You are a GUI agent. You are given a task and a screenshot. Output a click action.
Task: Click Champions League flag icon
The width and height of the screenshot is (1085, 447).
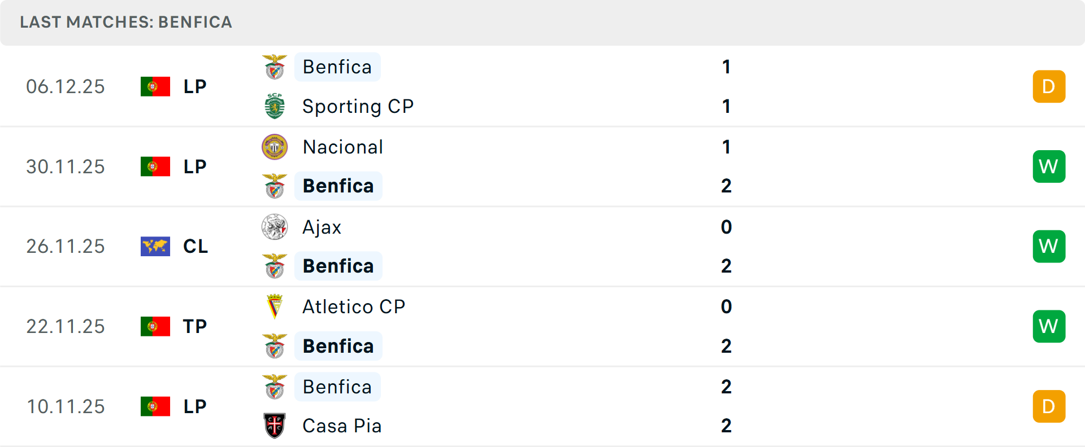pos(155,246)
